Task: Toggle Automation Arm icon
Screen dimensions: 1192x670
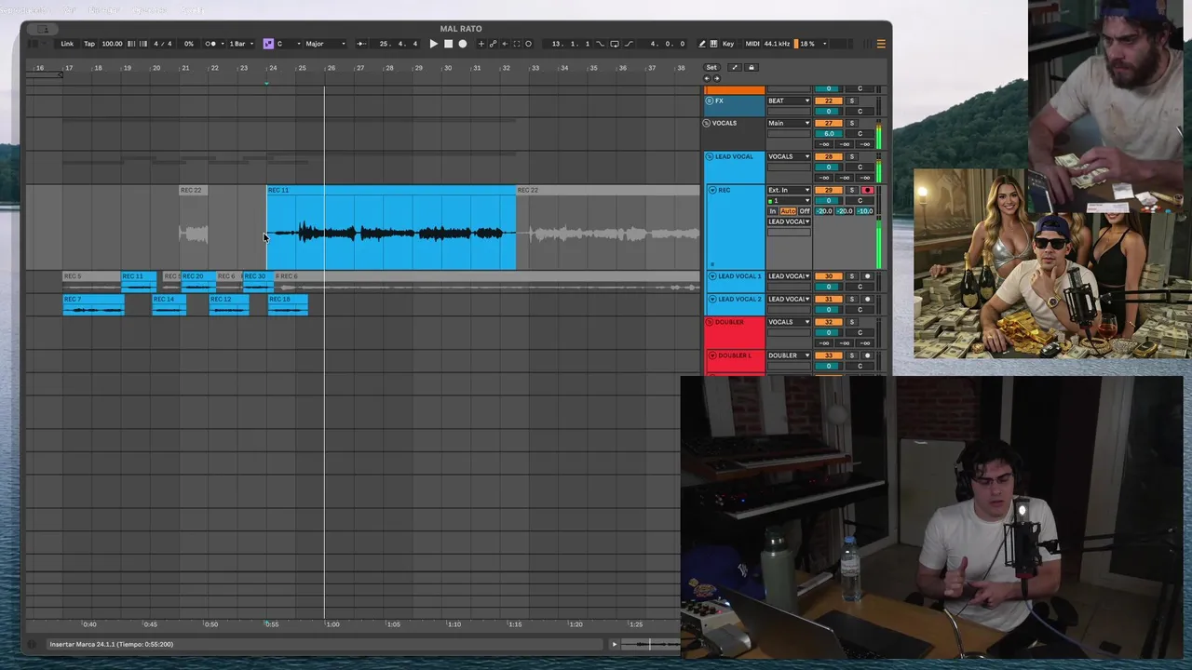Action: (493, 44)
